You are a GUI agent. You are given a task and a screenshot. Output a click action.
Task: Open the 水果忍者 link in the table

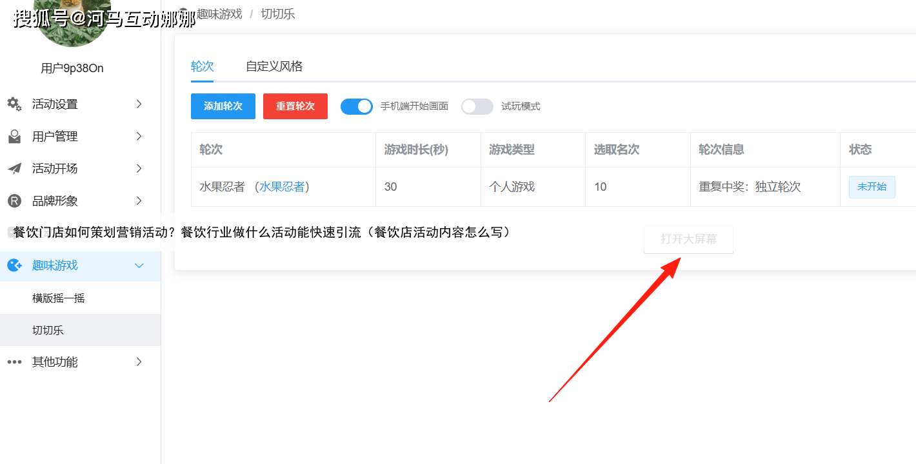click(x=282, y=187)
